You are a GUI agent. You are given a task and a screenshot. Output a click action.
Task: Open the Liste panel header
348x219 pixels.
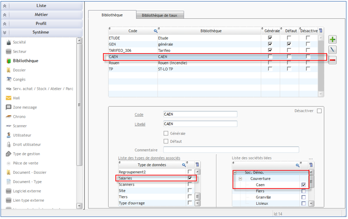pos(41,6)
